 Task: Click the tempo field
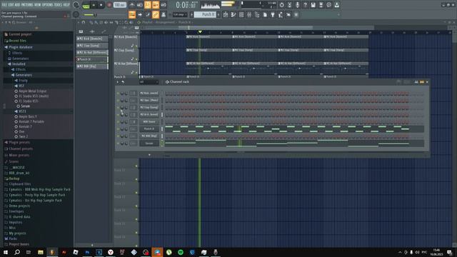(119, 5)
